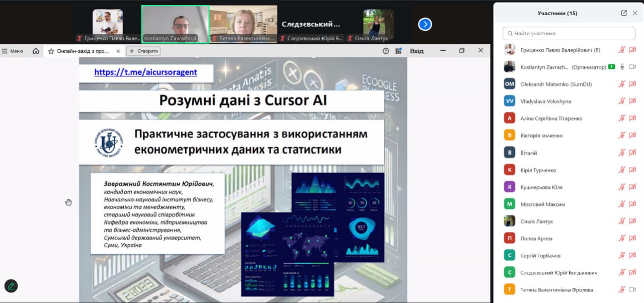The height and width of the screenshot is (303, 644).
Task: Open the help question mark icon
Action: (x=386, y=51)
